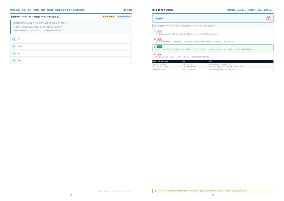284x201 pixels.
Task: Click the footer note ※解答と解説は次ページ
Action: click(114, 191)
